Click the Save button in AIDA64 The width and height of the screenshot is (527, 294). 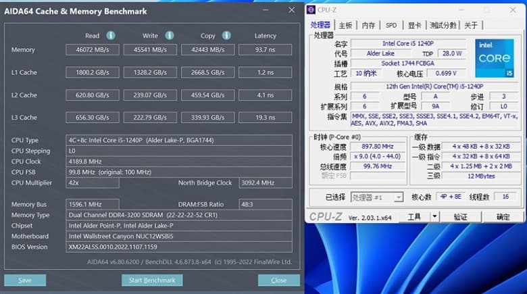click(x=25, y=280)
